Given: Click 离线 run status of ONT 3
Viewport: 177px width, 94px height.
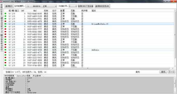Looking at the screenshot, I should [x=54, y=21].
